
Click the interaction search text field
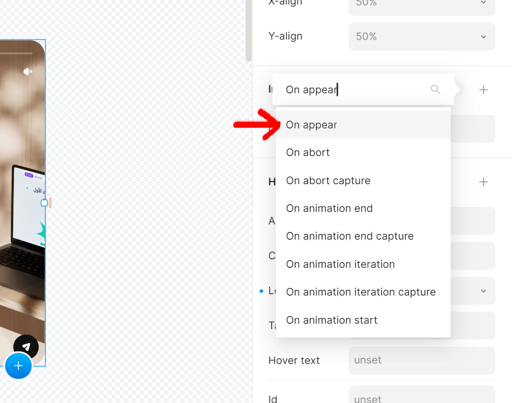click(x=354, y=90)
